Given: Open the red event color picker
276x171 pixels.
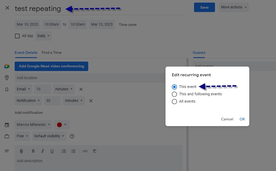Looking at the screenshot, I should (62, 125).
